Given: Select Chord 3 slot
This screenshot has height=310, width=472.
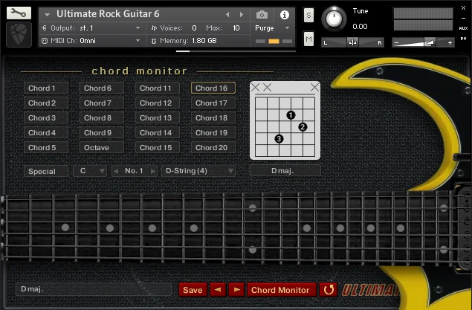Looking at the screenshot, I should (46, 117).
